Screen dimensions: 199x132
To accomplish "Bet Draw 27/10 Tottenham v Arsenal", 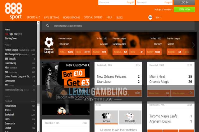I will (x=83, y=52).
